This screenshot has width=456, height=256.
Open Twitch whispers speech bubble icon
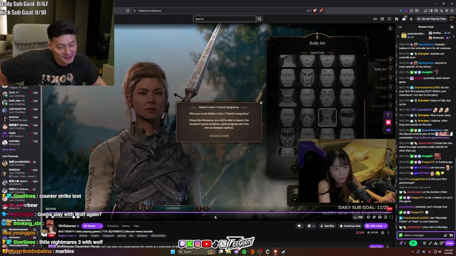[x=389, y=19]
